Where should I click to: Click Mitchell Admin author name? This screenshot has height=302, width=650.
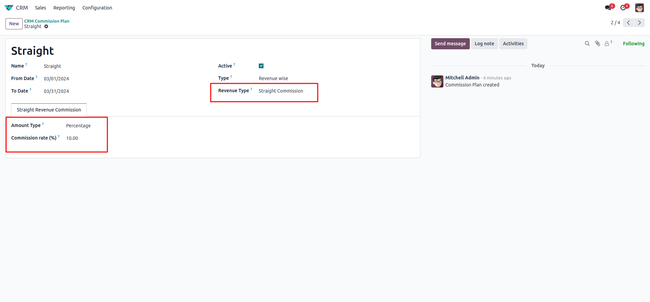tap(462, 78)
